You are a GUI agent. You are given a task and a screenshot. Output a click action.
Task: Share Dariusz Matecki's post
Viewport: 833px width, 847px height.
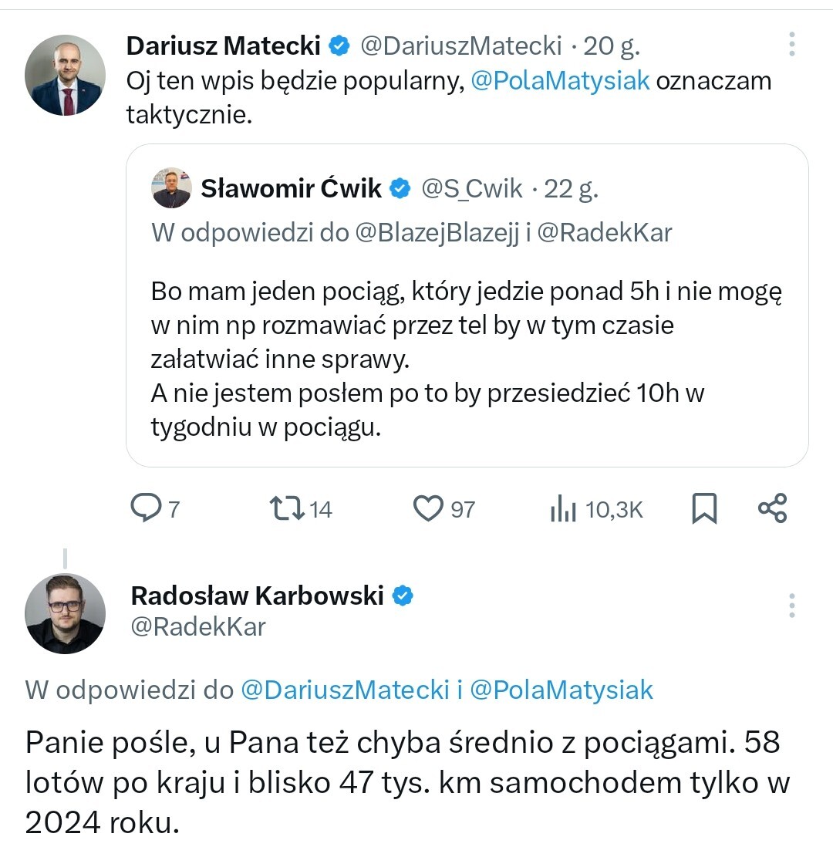tap(772, 508)
